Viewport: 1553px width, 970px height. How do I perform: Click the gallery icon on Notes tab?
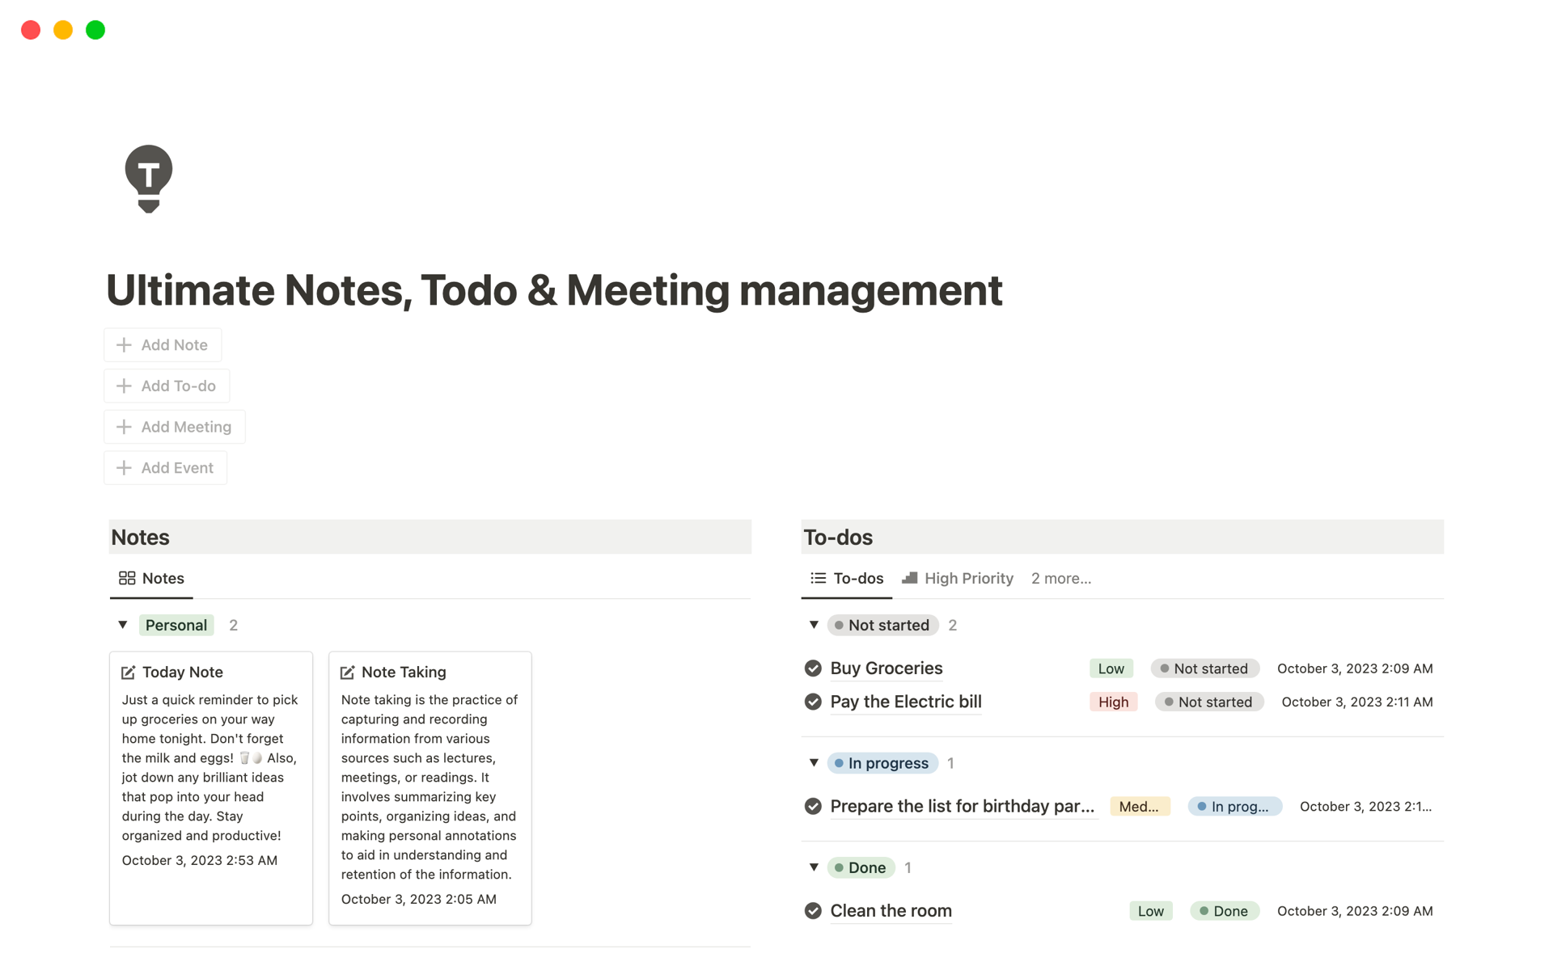coord(127,578)
